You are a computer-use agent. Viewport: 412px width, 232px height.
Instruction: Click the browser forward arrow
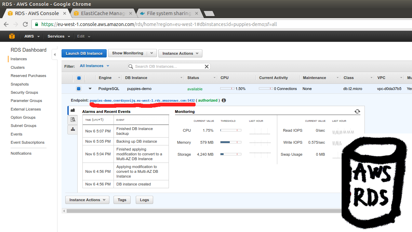point(16,24)
